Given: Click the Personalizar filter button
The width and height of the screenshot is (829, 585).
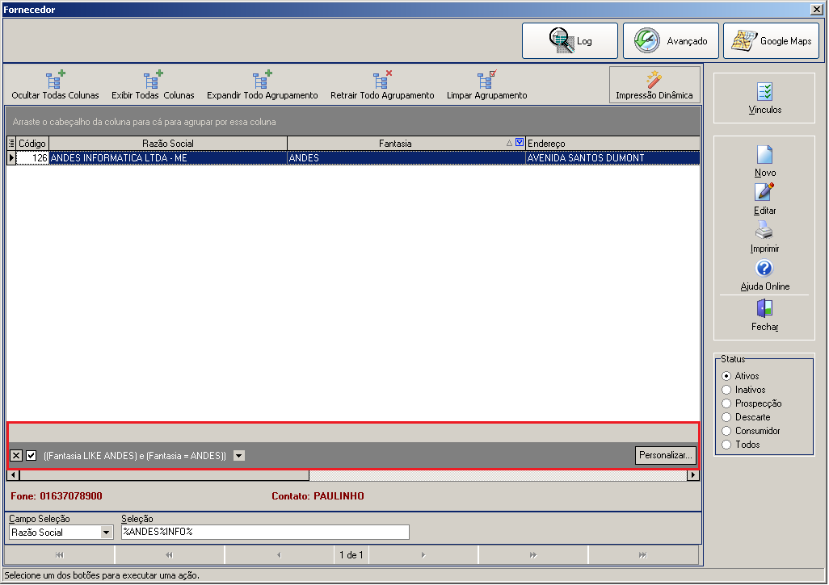Looking at the screenshot, I should 665,455.
